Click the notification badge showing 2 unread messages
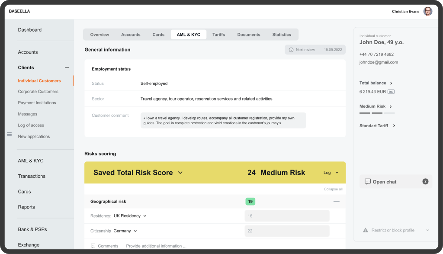 424,181
